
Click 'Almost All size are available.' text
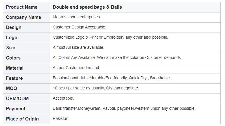[x=78, y=48]
